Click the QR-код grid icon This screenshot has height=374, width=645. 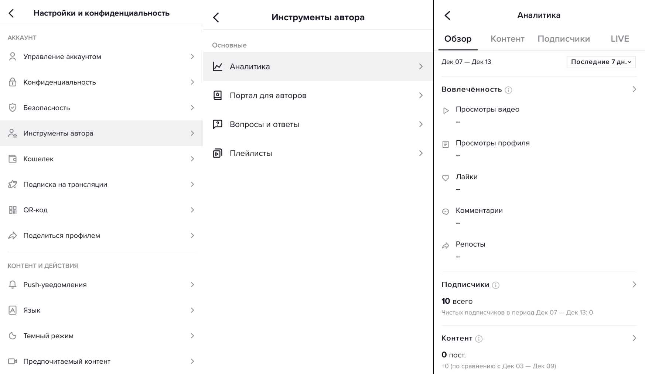click(13, 210)
